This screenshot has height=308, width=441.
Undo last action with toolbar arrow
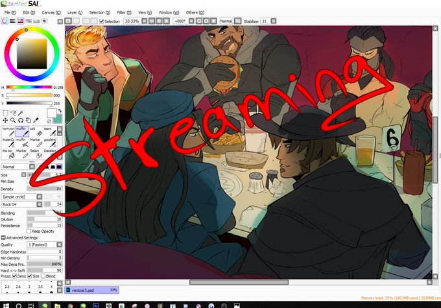68,21
